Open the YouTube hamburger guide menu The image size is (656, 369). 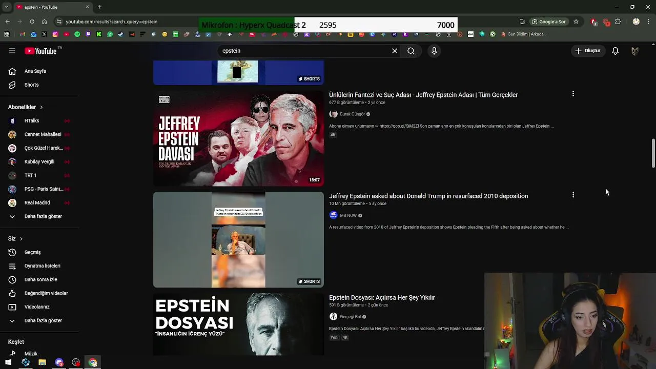(x=12, y=51)
